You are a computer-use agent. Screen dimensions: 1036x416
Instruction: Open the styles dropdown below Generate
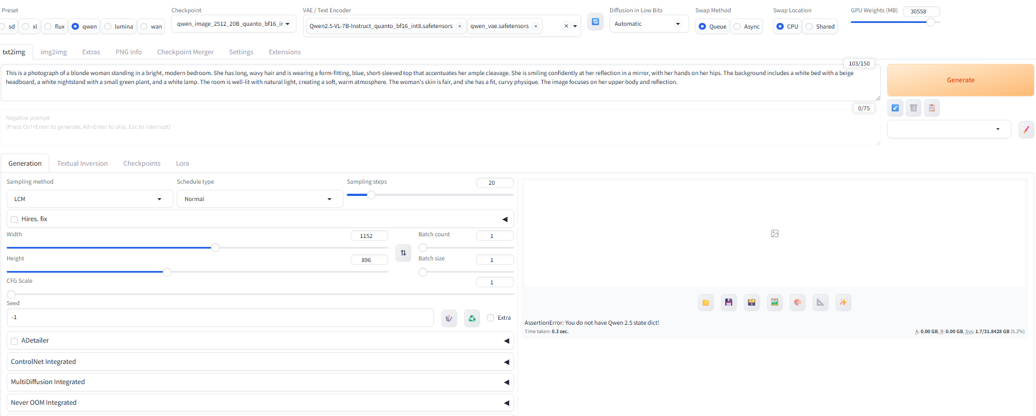pos(949,129)
